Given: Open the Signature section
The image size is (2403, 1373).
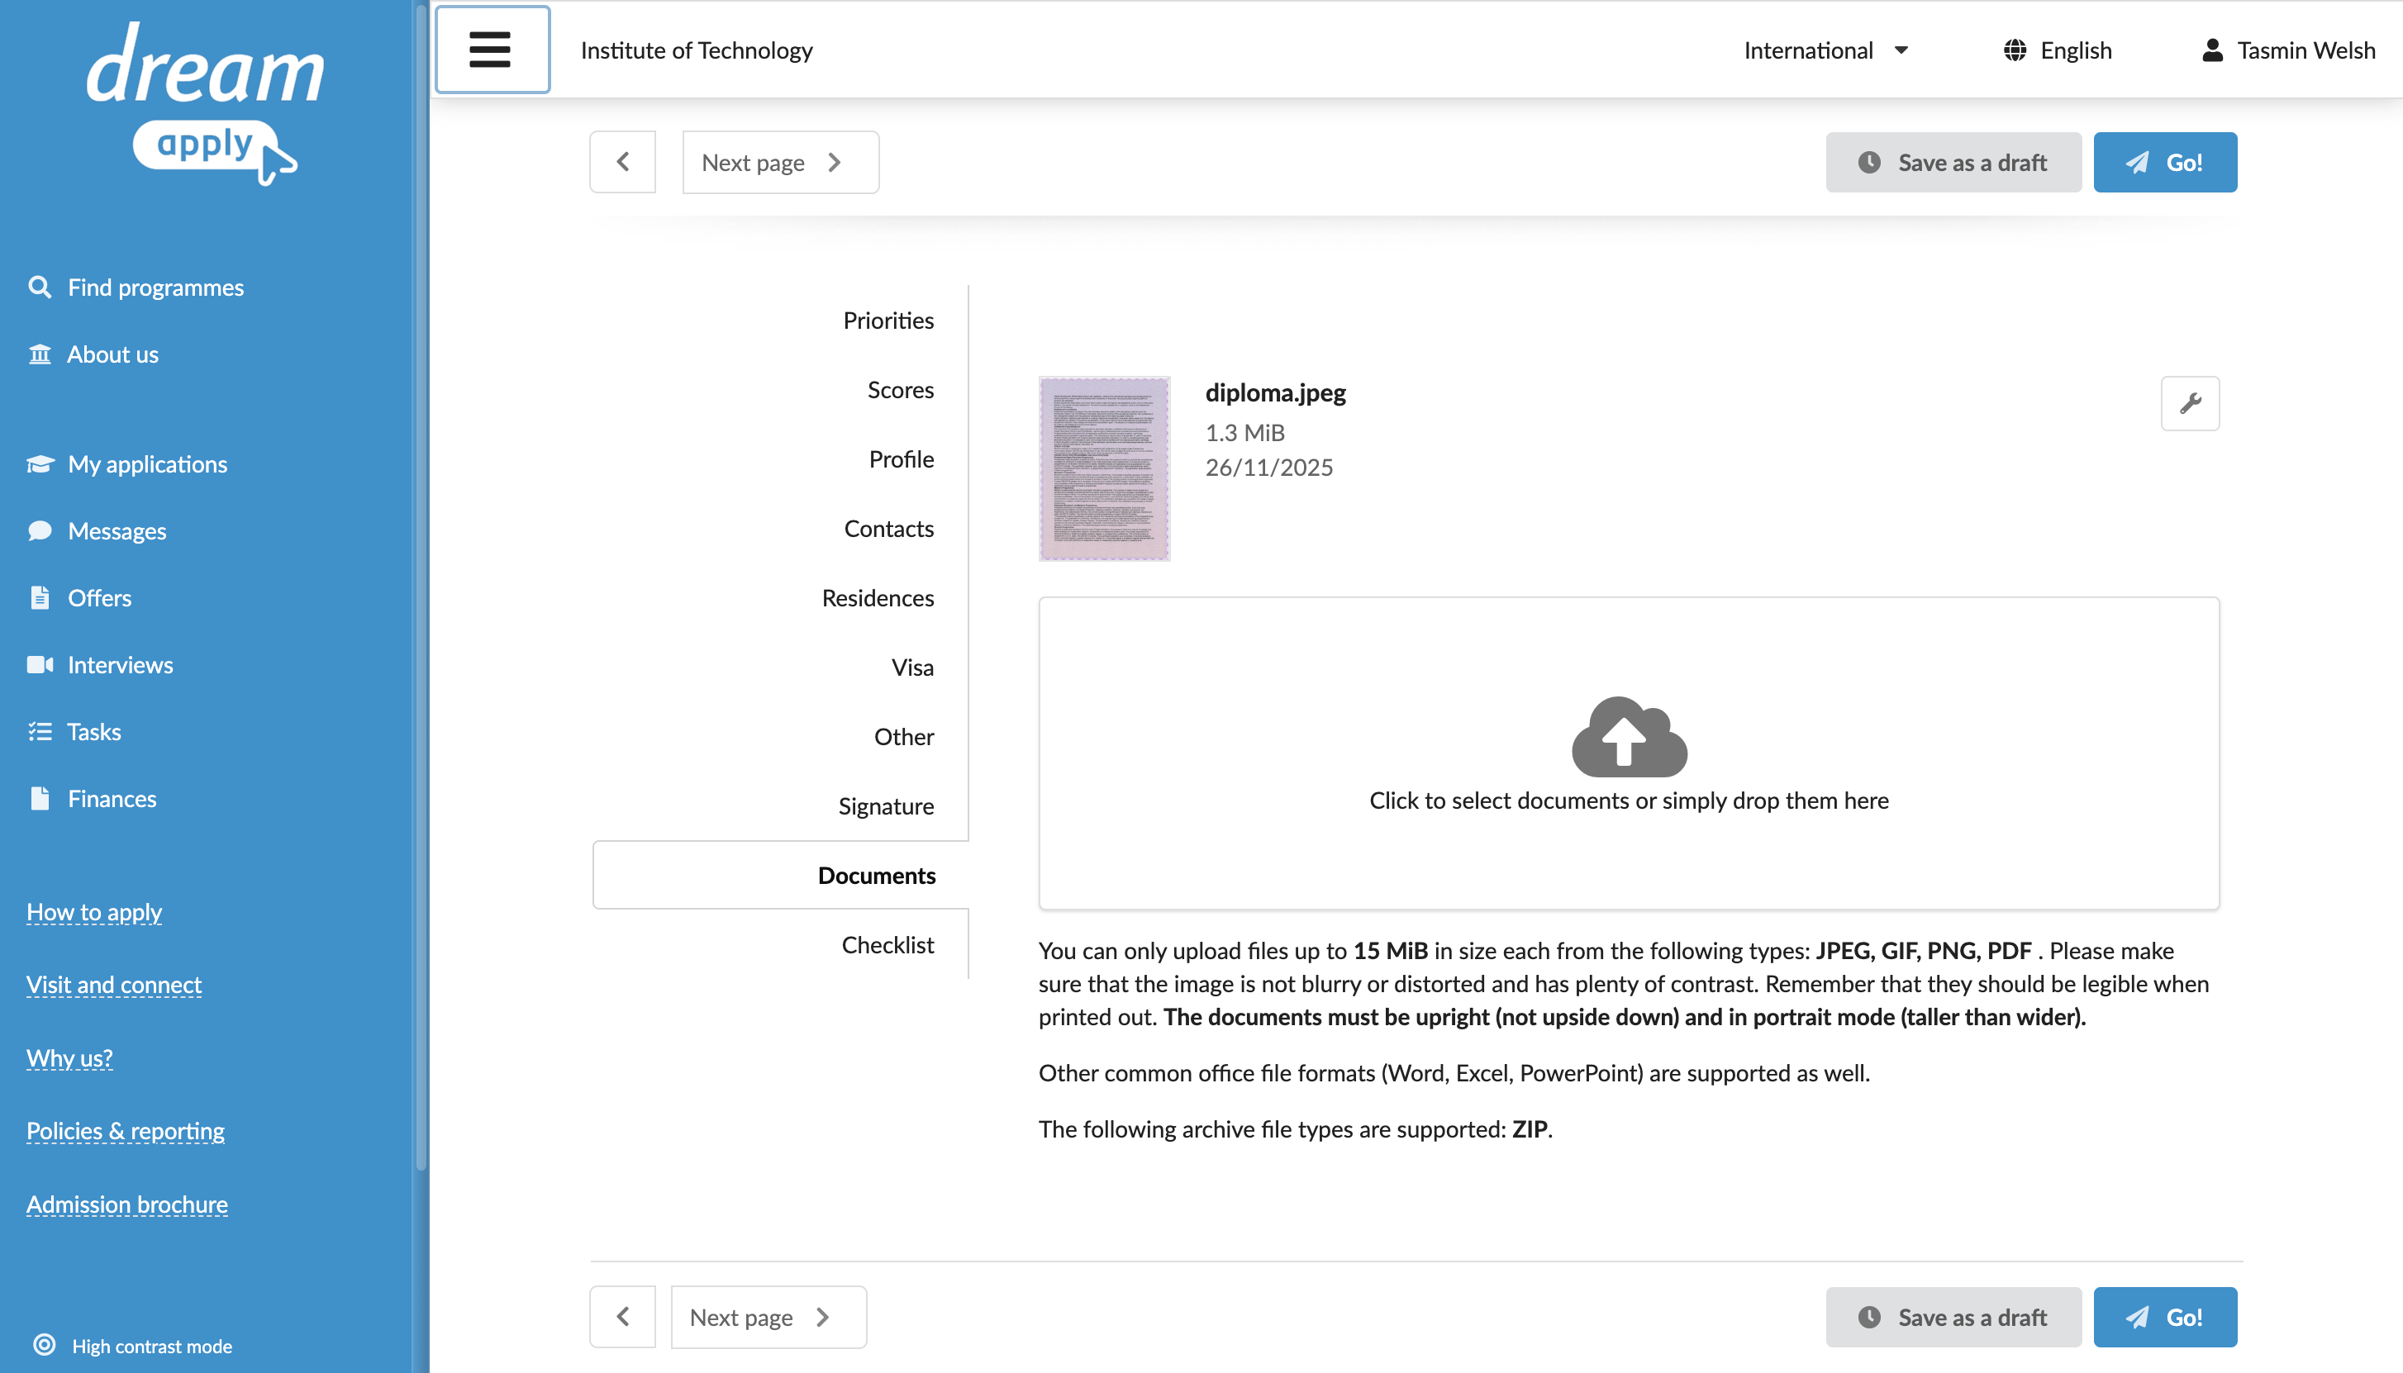Looking at the screenshot, I should 887,806.
